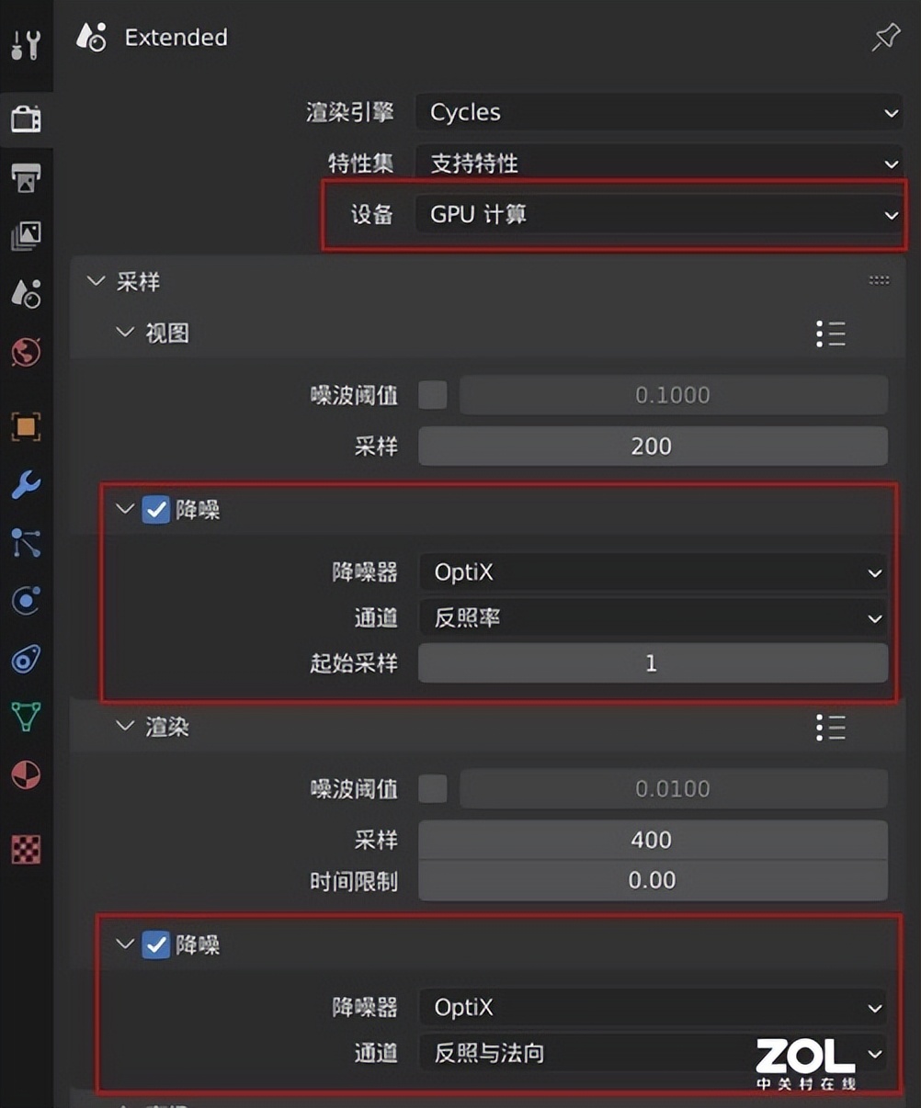The height and width of the screenshot is (1108, 921).
Task: Disable the render 降噪 checkbox
Action: pos(155,945)
